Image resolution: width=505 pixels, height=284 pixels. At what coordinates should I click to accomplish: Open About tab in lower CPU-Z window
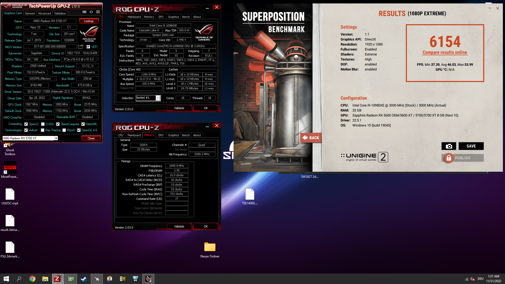(197, 135)
